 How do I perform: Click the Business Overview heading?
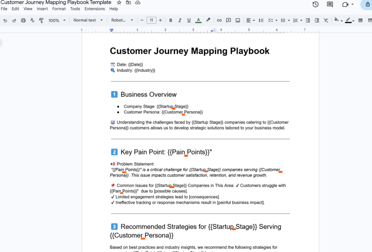point(148,94)
